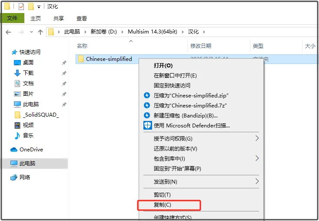This screenshot has width=319, height=221.
Task: Choose 固定到"开始"屏幕(P) menu entry
Action: [x=177, y=169]
